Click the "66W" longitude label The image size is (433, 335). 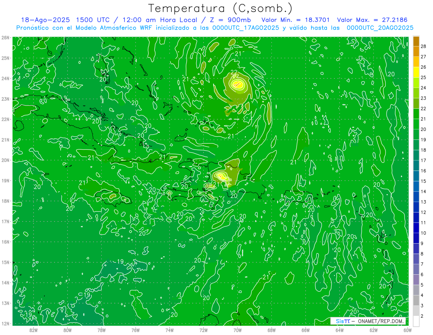coord(306,330)
